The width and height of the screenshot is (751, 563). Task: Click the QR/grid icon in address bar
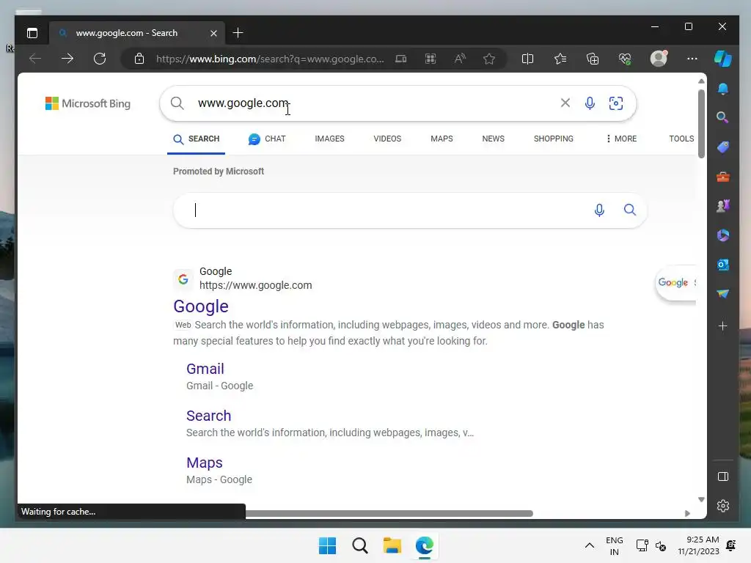[430, 59]
